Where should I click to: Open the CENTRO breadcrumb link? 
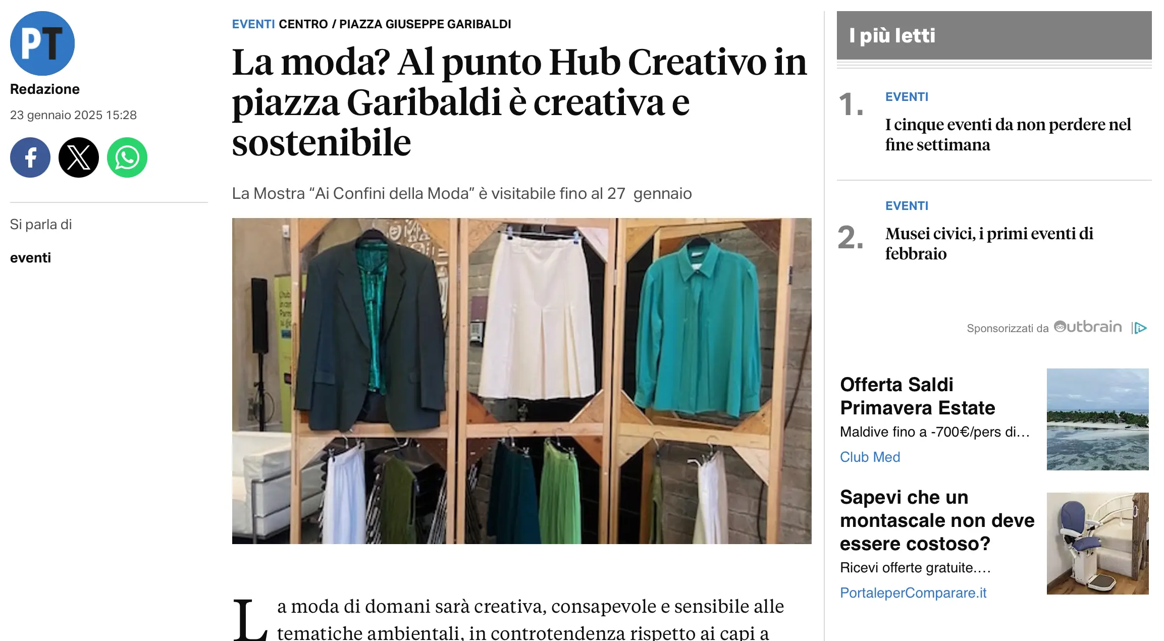pyautogui.click(x=303, y=24)
